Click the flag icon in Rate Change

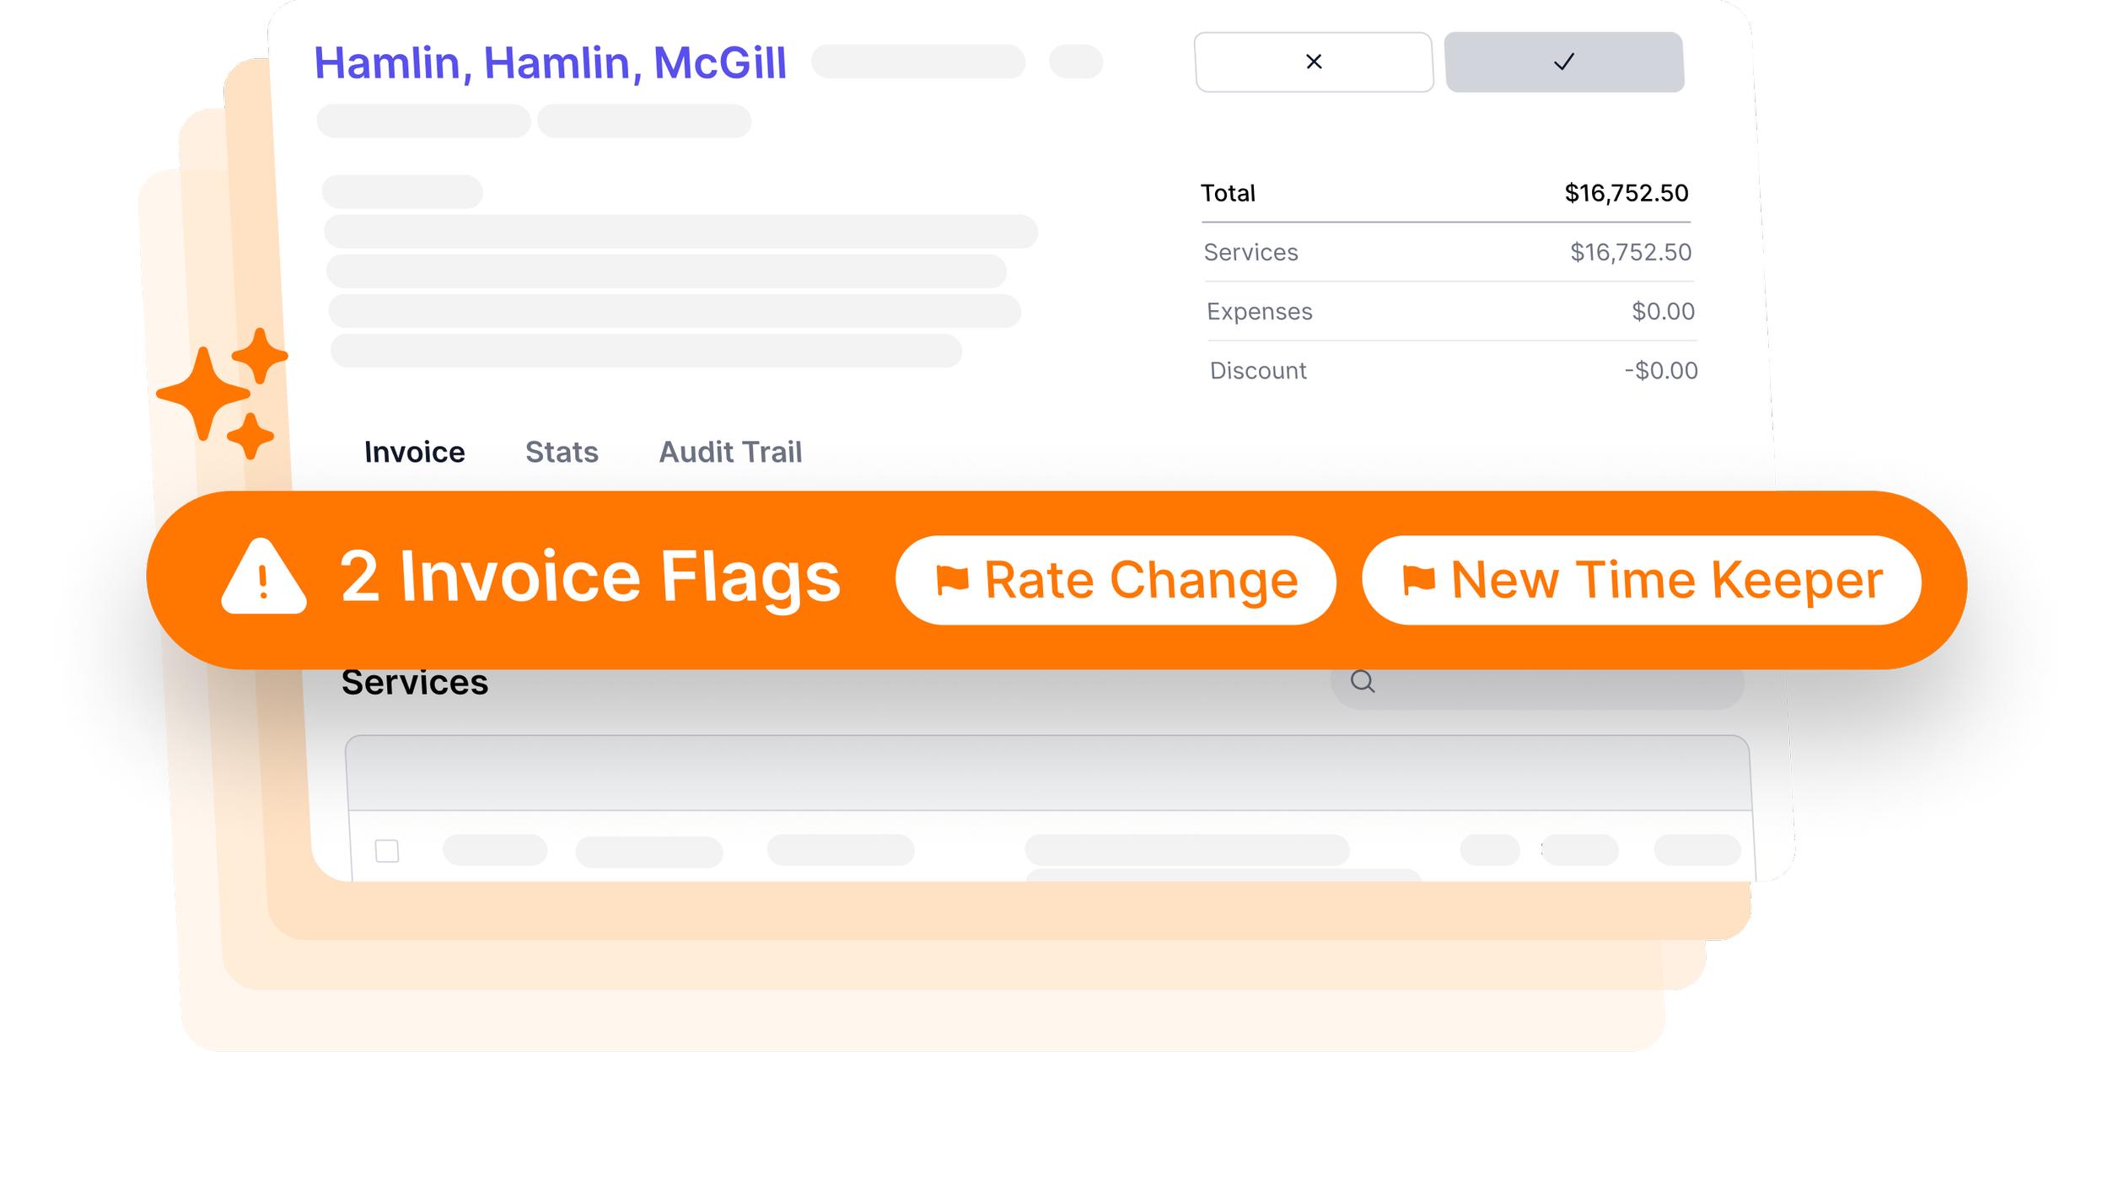pyautogui.click(x=952, y=580)
